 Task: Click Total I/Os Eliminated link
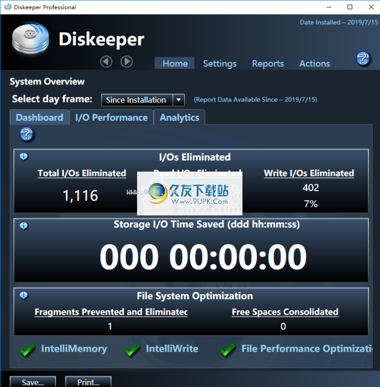(x=82, y=173)
